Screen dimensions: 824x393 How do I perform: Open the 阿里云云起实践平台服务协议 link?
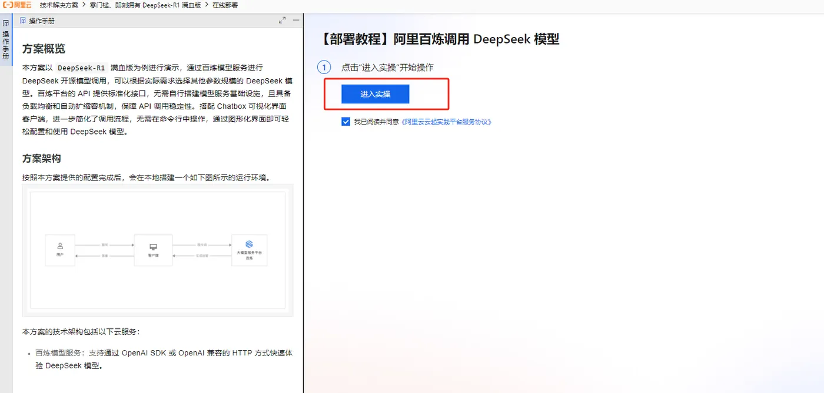(446, 122)
